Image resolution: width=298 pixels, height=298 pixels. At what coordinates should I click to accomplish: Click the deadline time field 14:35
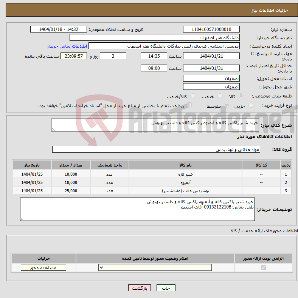pyautogui.click(x=154, y=56)
